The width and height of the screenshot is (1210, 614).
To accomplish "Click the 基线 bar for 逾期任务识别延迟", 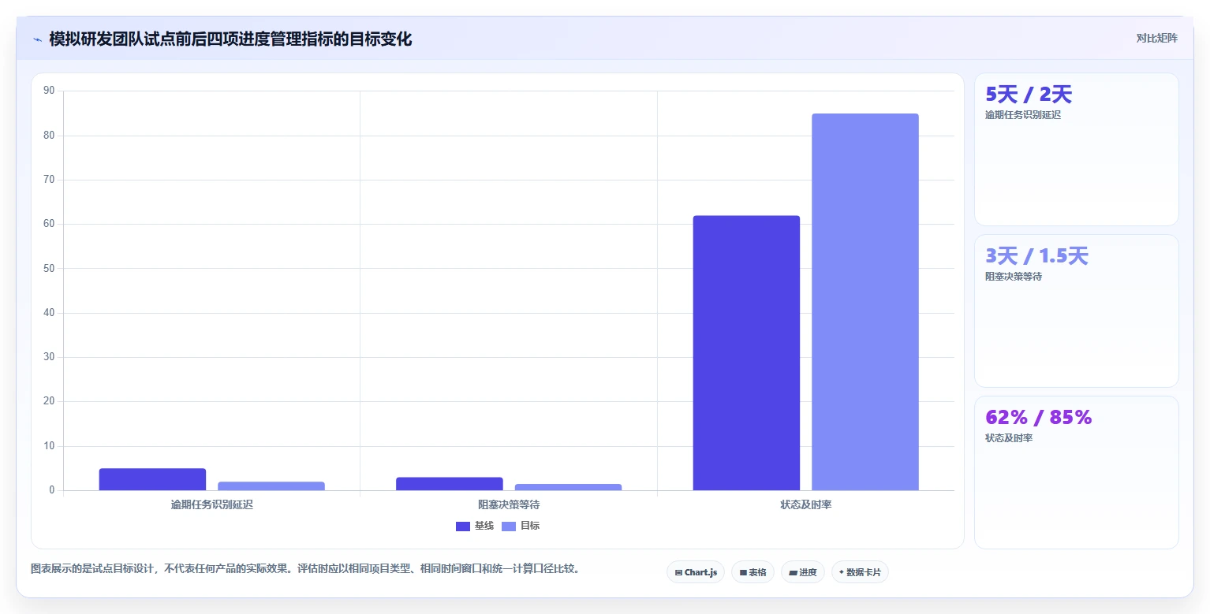I will point(152,479).
